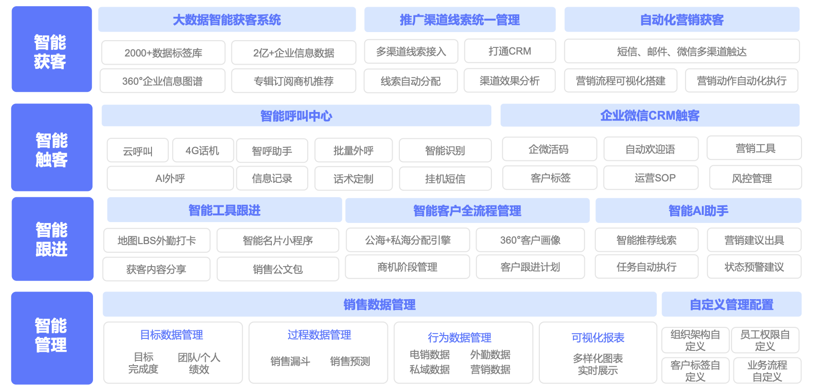Viewport: 814px width, 392px height.
Task: Click the 状态预警建议 box
Action: 754,267
